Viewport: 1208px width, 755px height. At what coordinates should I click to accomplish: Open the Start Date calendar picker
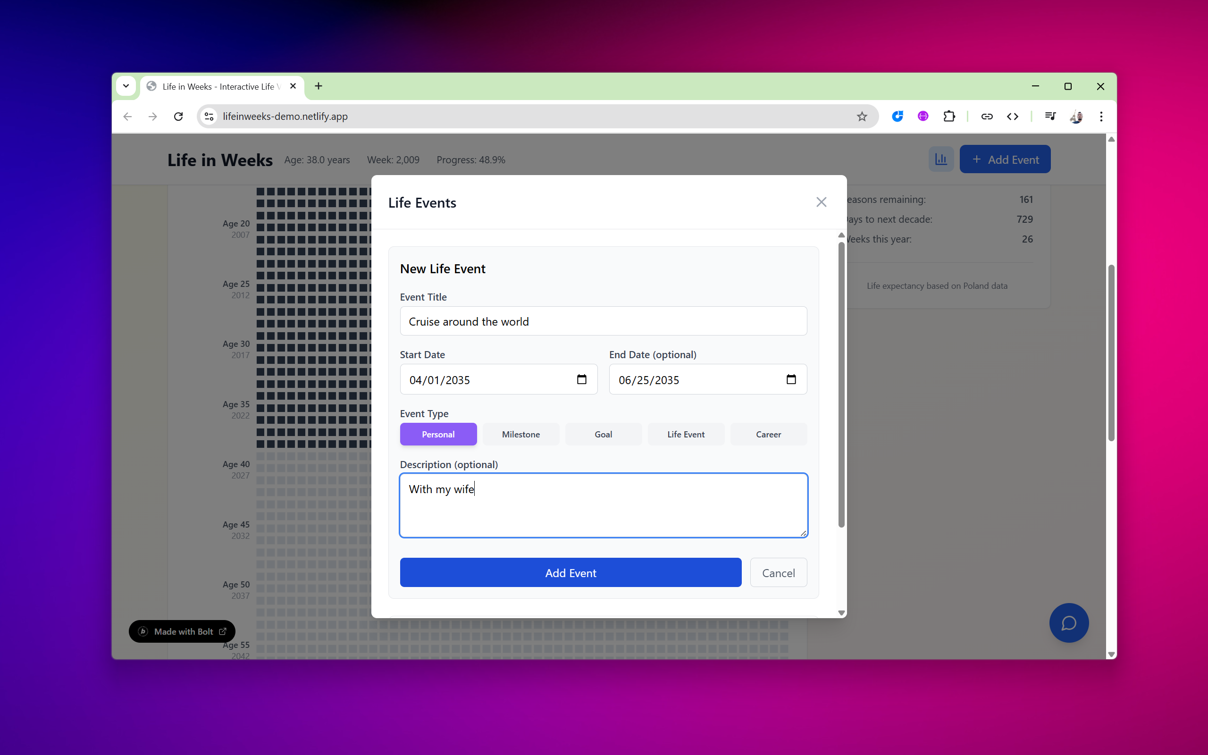[581, 379]
